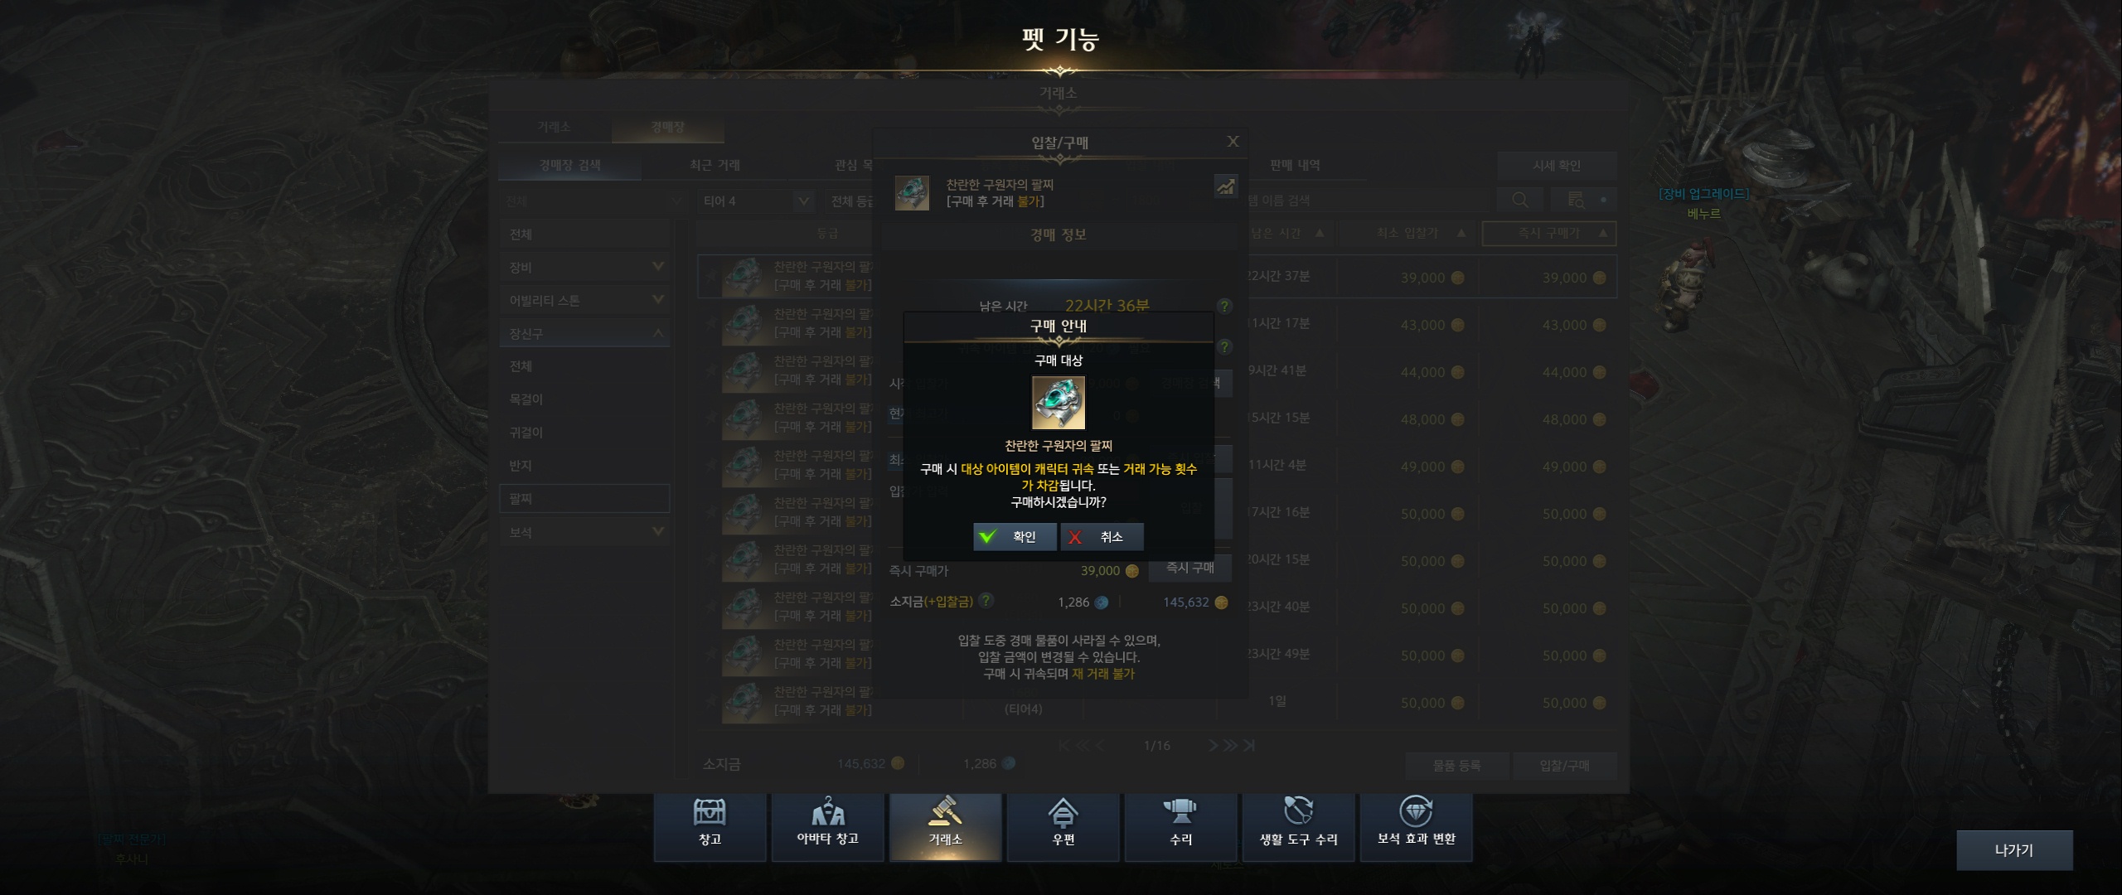Click the help icon beside remaining time

[x=1224, y=306]
